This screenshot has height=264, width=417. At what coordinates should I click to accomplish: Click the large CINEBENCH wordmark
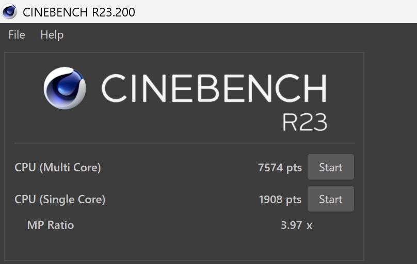[x=214, y=88]
